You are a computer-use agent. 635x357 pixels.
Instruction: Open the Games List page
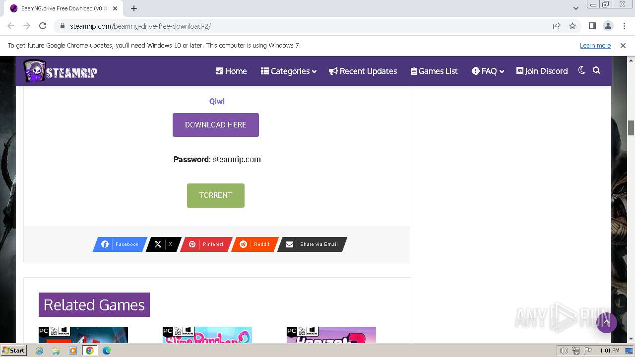434,71
